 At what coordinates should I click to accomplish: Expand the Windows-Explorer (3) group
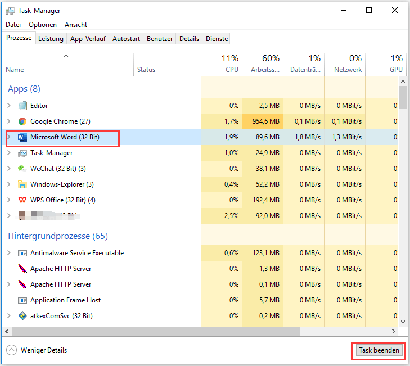click(9, 184)
